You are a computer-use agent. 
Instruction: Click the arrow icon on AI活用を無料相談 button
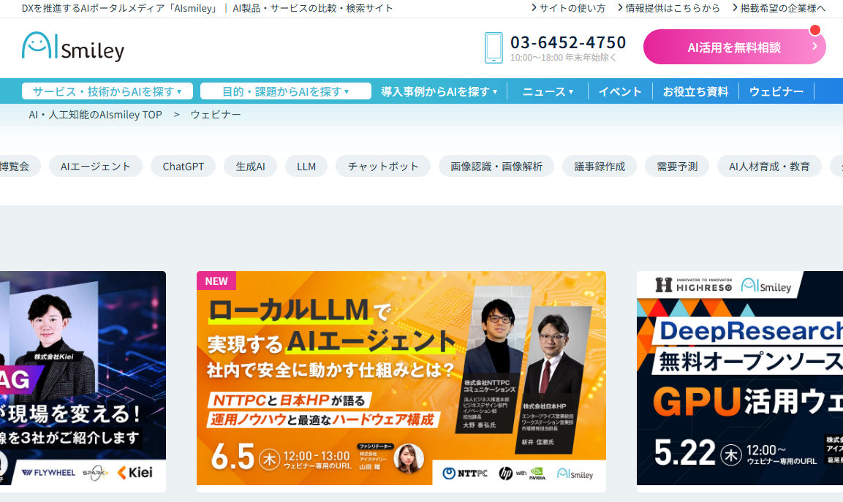tap(814, 47)
